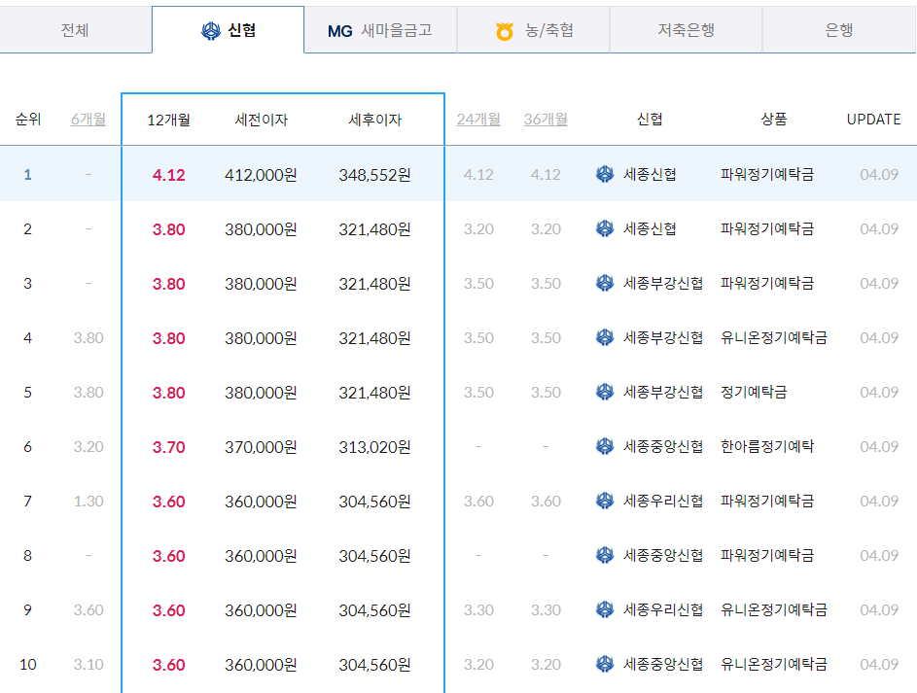Open 세종우리신협 in rank 7 row

pyautogui.click(x=663, y=501)
